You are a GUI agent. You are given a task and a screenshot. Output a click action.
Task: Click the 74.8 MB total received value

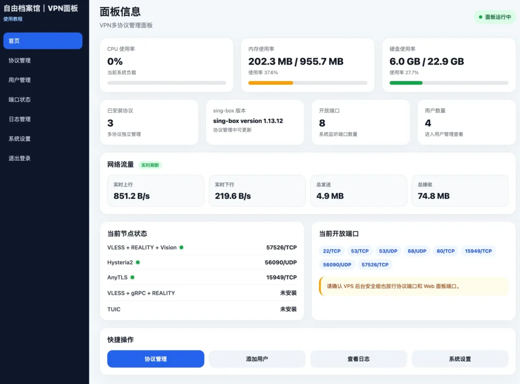[x=434, y=196]
